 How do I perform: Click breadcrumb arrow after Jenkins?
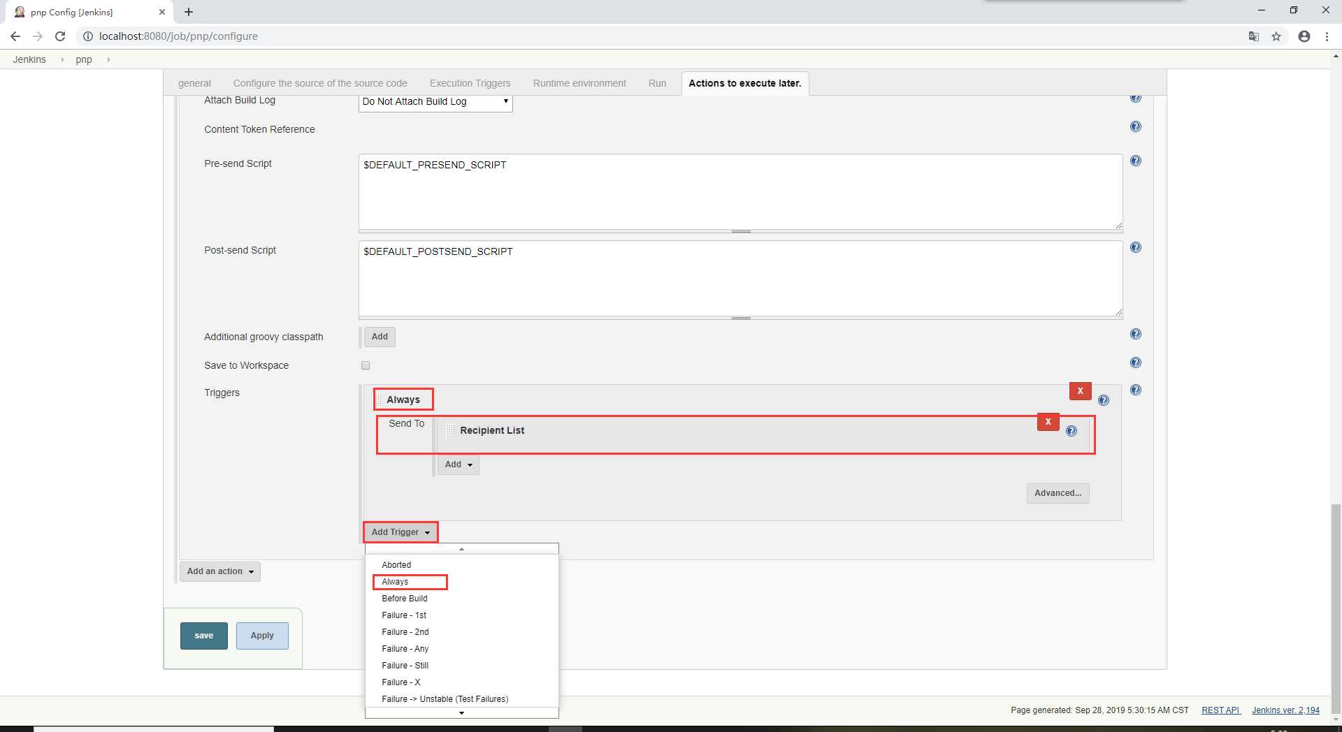click(x=62, y=60)
